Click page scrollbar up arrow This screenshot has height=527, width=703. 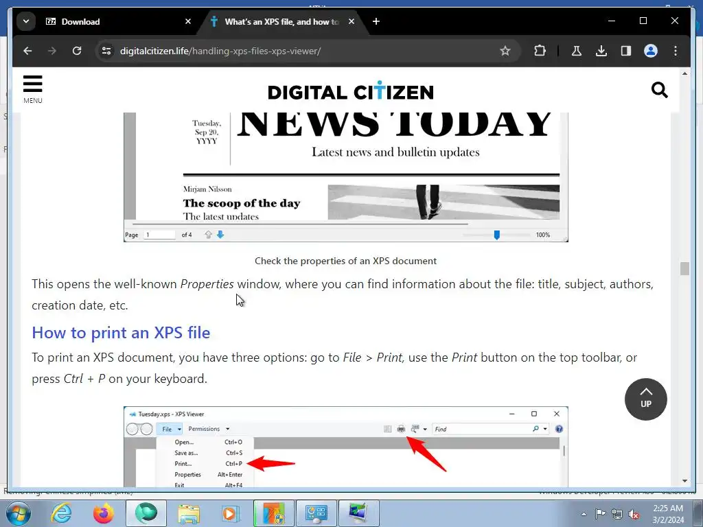684,73
